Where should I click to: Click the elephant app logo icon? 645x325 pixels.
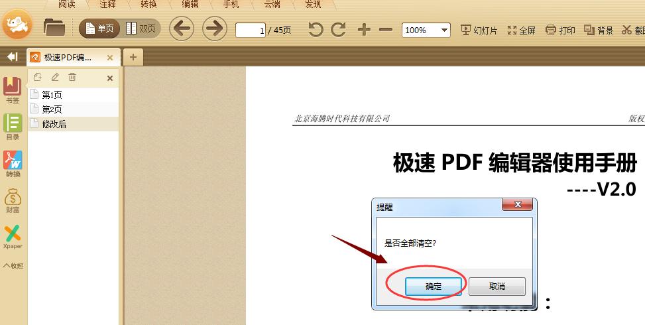[17, 25]
